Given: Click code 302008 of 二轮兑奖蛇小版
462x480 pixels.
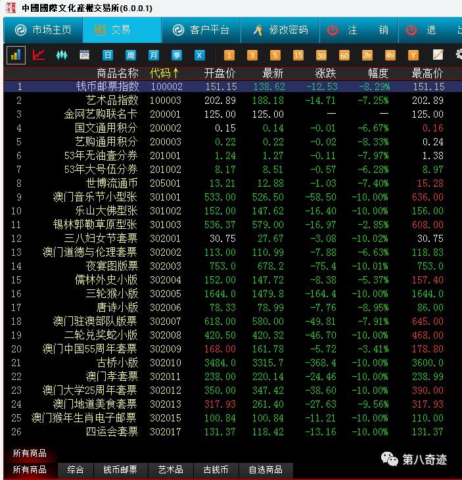Looking at the screenshot, I should tap(165, 335).
